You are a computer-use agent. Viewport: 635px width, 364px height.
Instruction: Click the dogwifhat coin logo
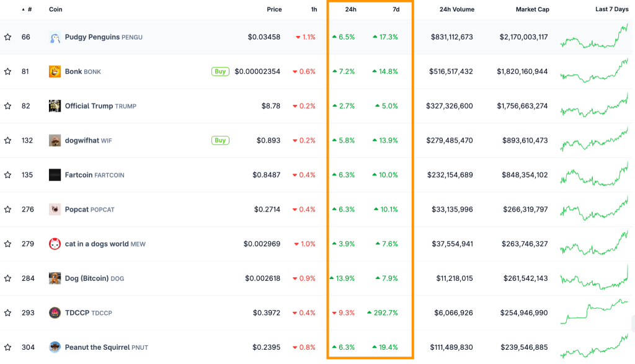click(x=55, y=141)
